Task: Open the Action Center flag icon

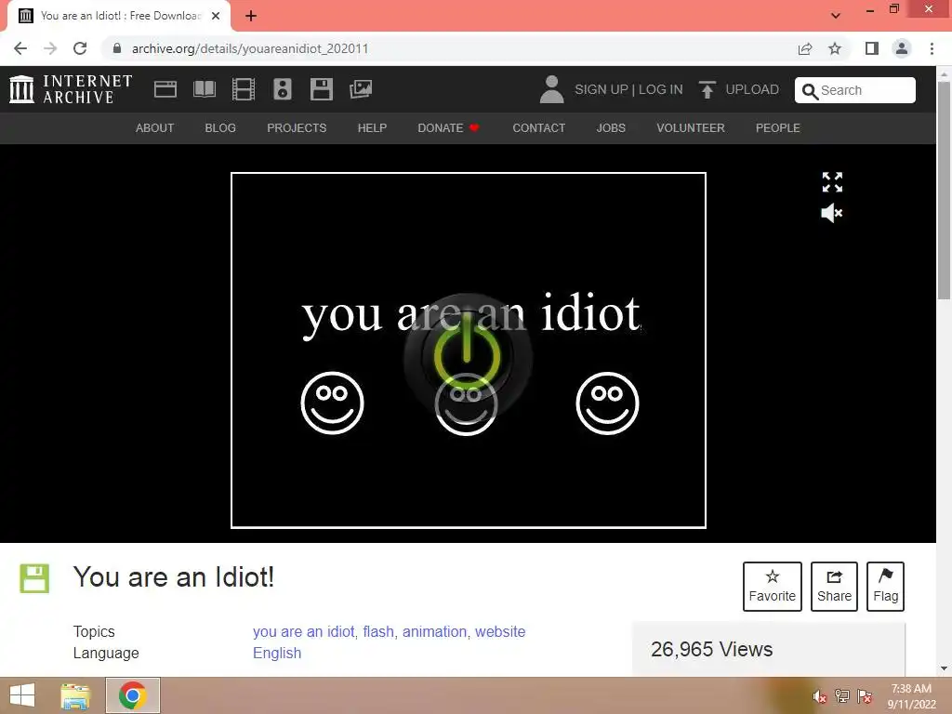Action: point(865,696)
